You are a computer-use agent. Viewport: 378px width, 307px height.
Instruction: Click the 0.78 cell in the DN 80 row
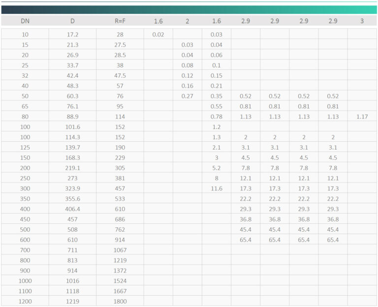(x=217, y=117)
